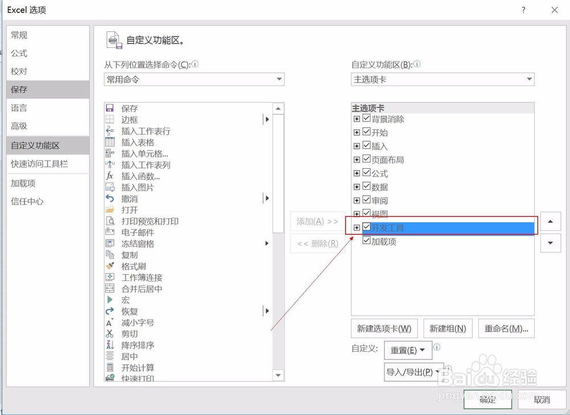Image resolution: width=570 pixels, height=415 pixels.
Task: Expand the 插入 tree node
Action: (357, 146)
